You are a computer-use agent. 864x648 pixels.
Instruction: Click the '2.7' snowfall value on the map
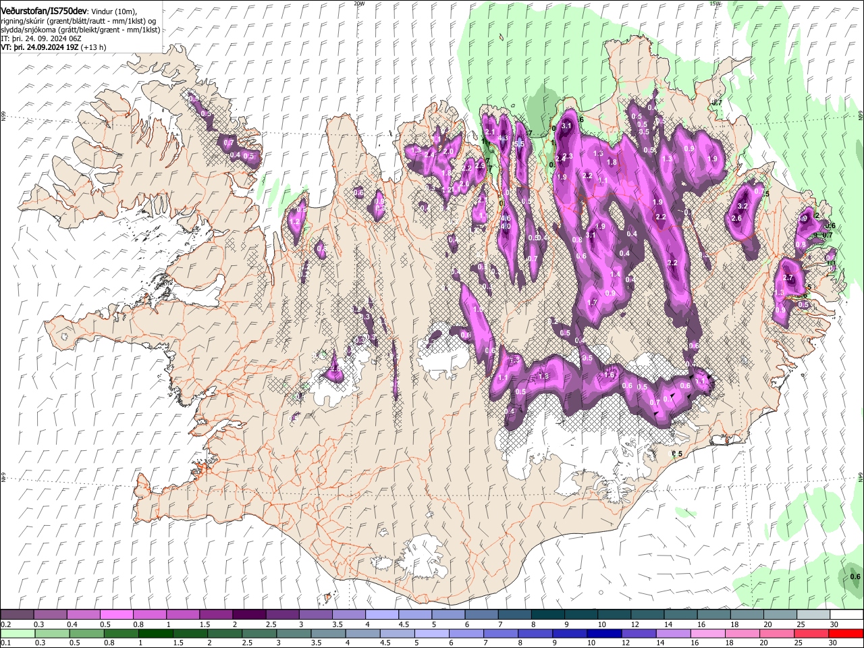tap(787, 278)
